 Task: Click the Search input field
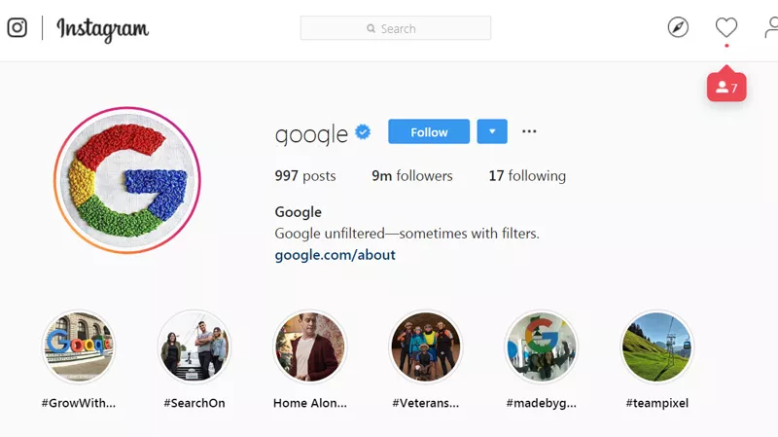coord(396,28)
